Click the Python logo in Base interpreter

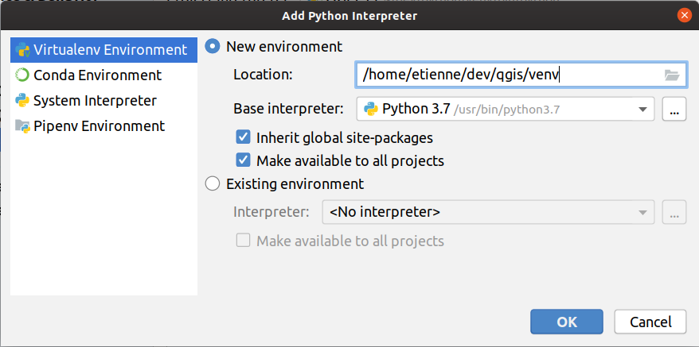pos(370,109)
